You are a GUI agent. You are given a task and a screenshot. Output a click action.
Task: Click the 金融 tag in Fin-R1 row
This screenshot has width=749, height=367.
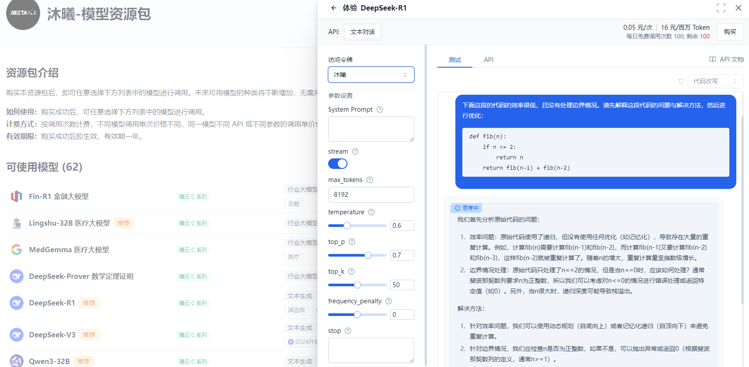point(294,203)
